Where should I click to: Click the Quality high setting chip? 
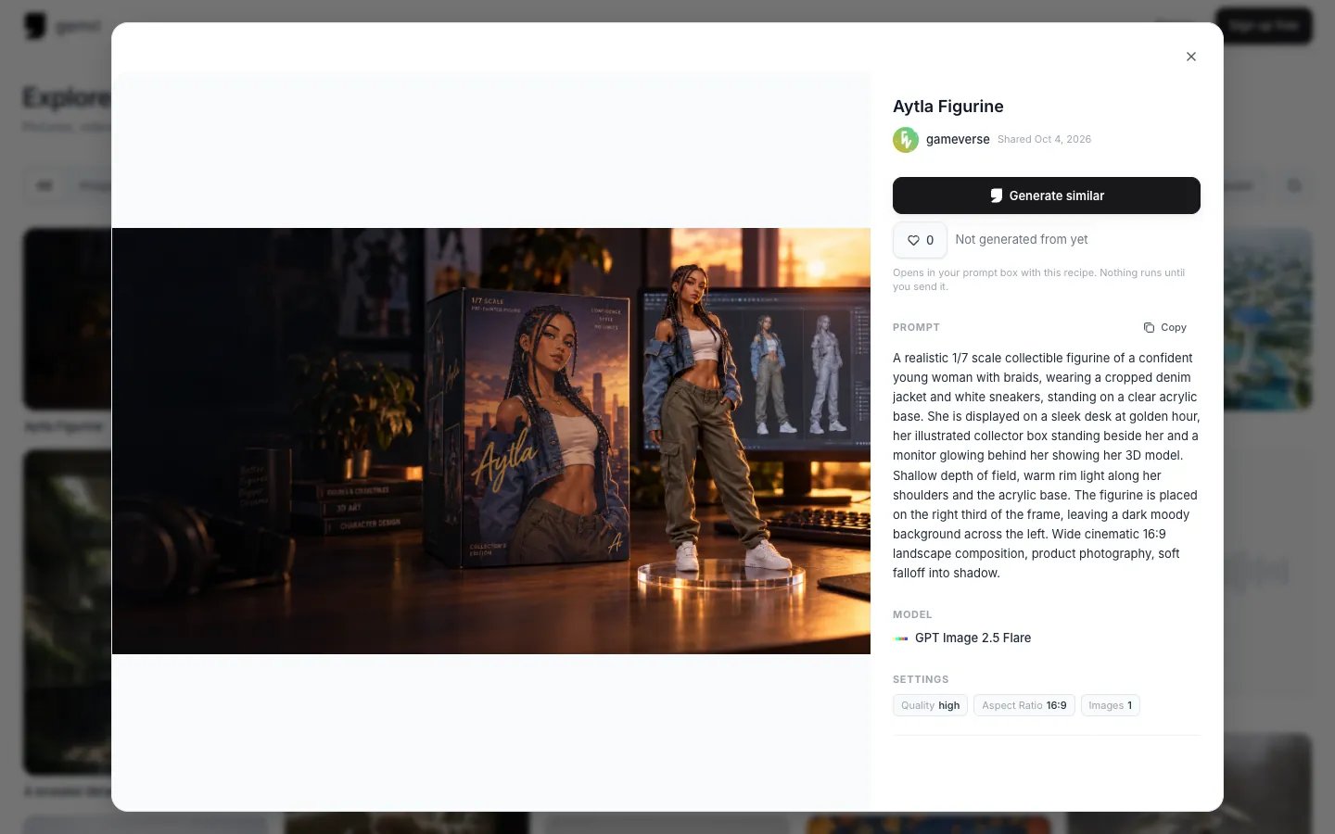(930, 705)
